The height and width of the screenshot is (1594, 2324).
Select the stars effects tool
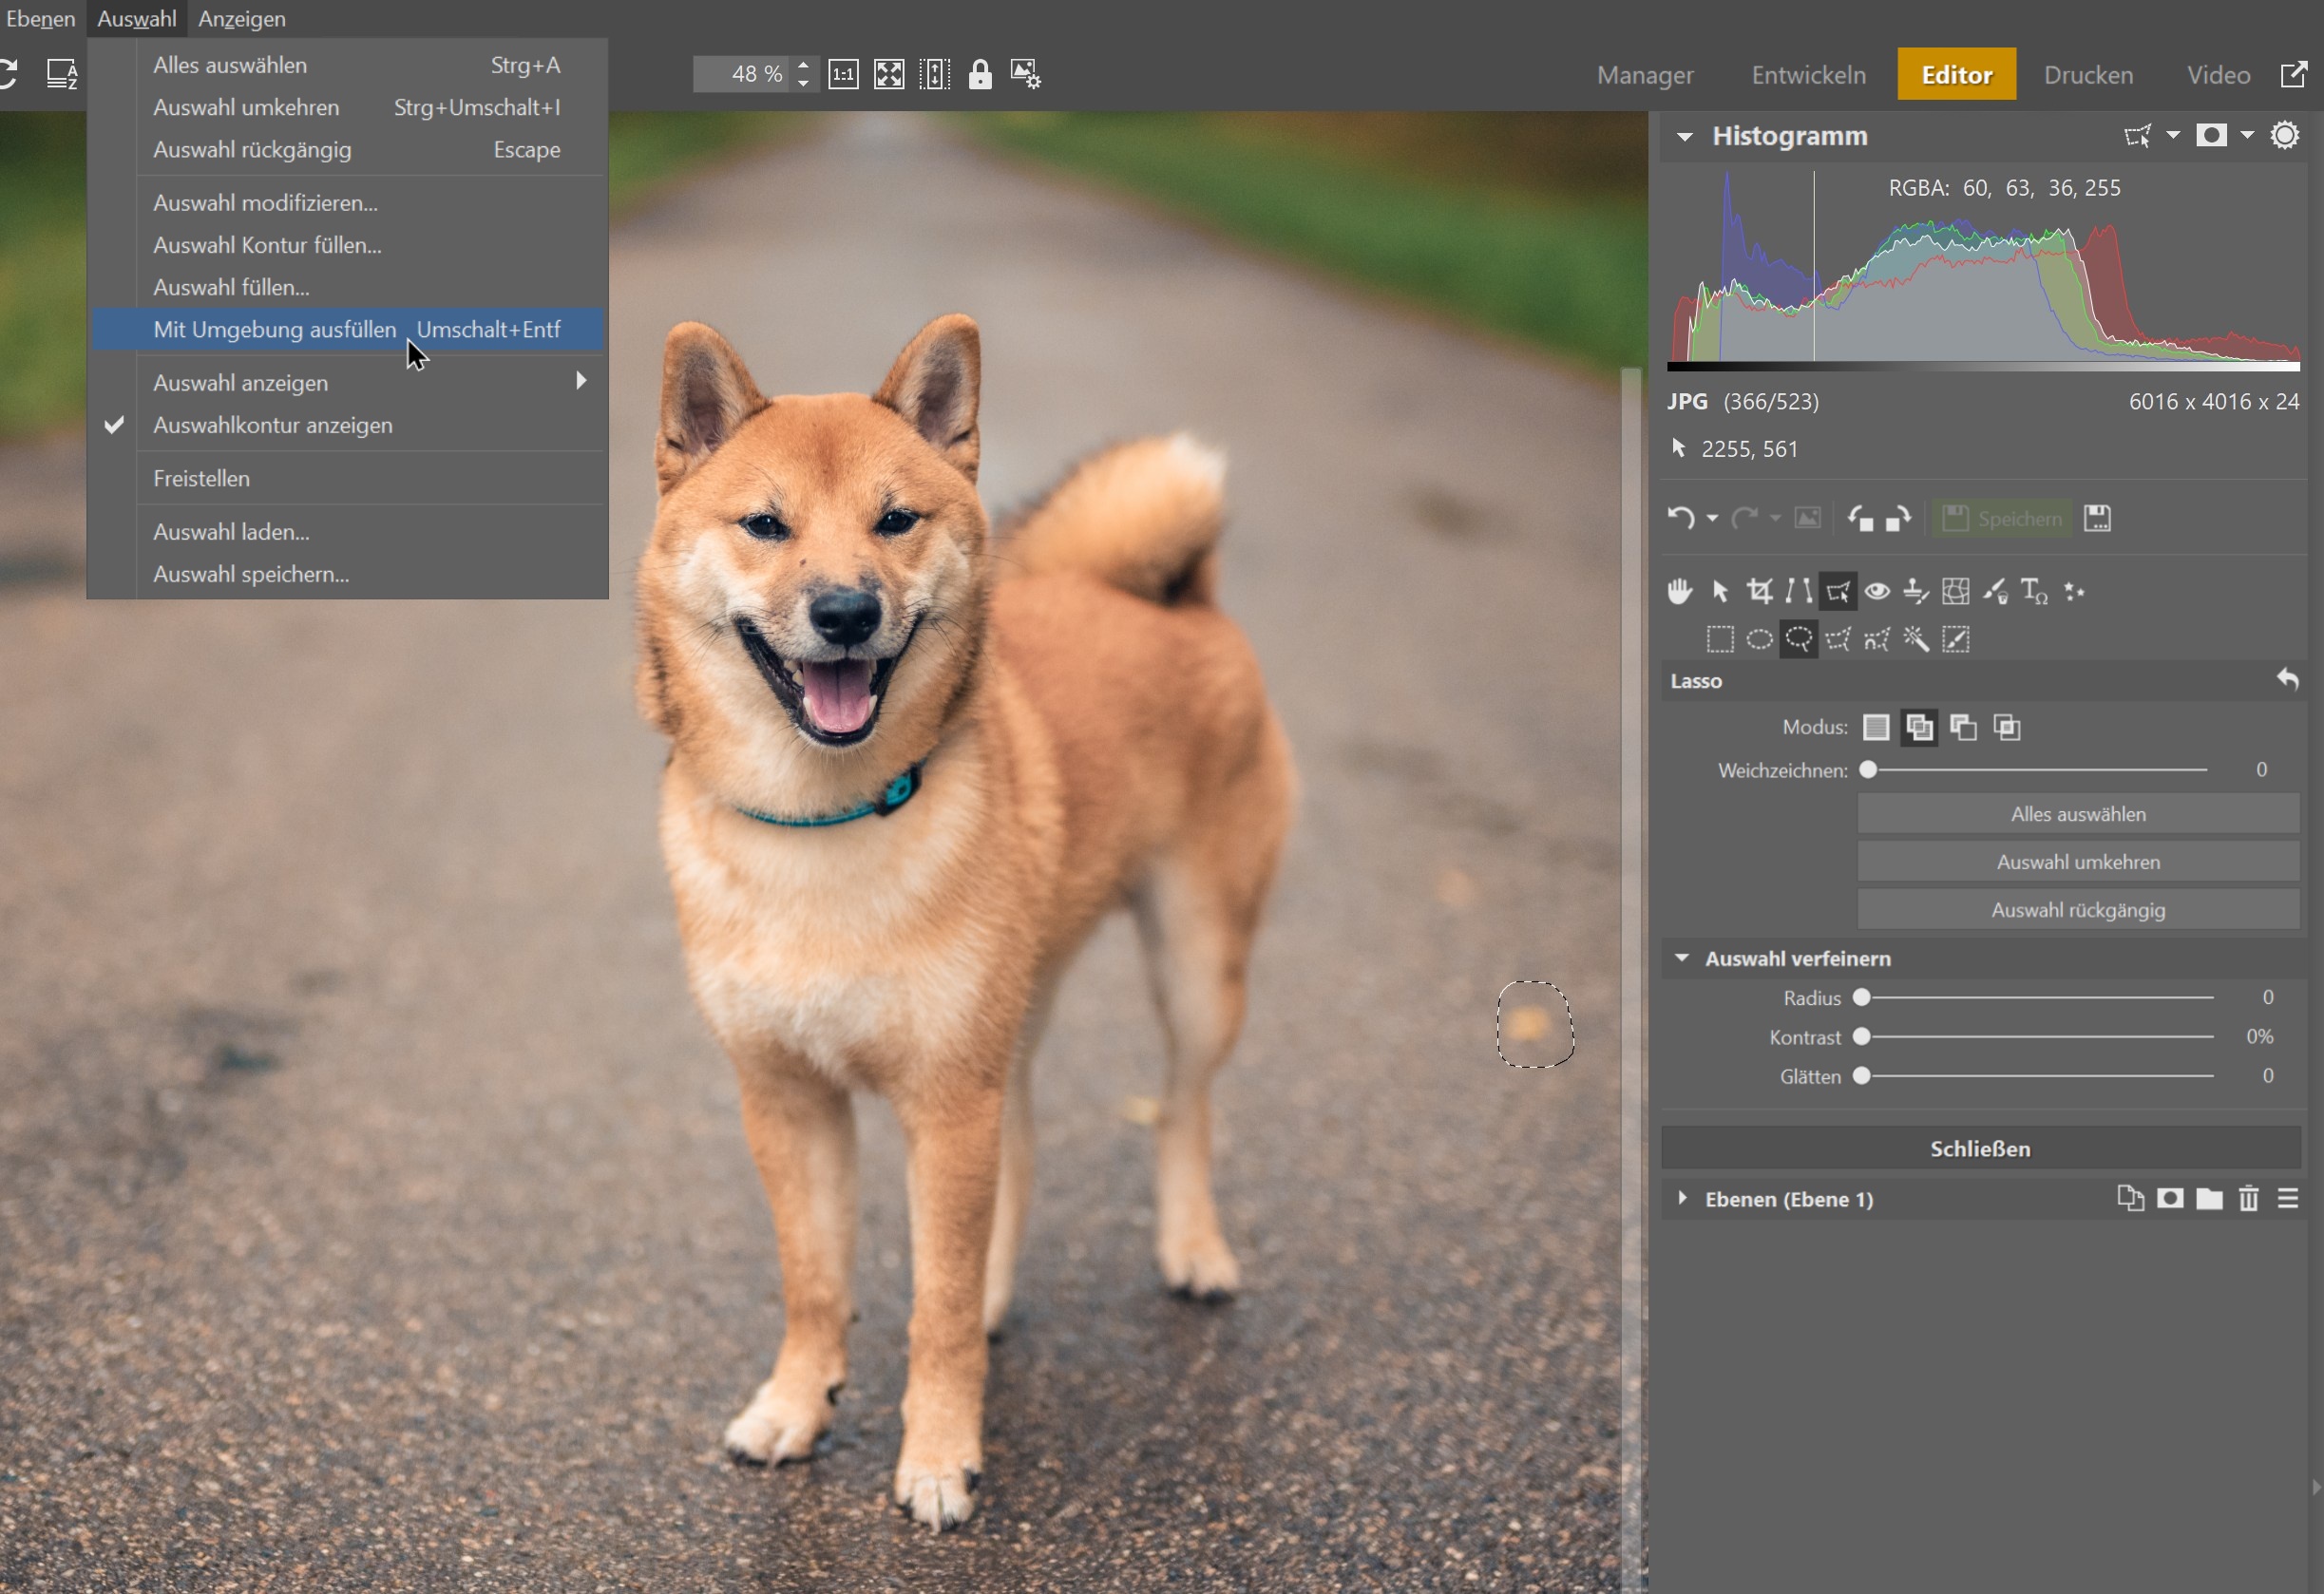[2074, 591]
